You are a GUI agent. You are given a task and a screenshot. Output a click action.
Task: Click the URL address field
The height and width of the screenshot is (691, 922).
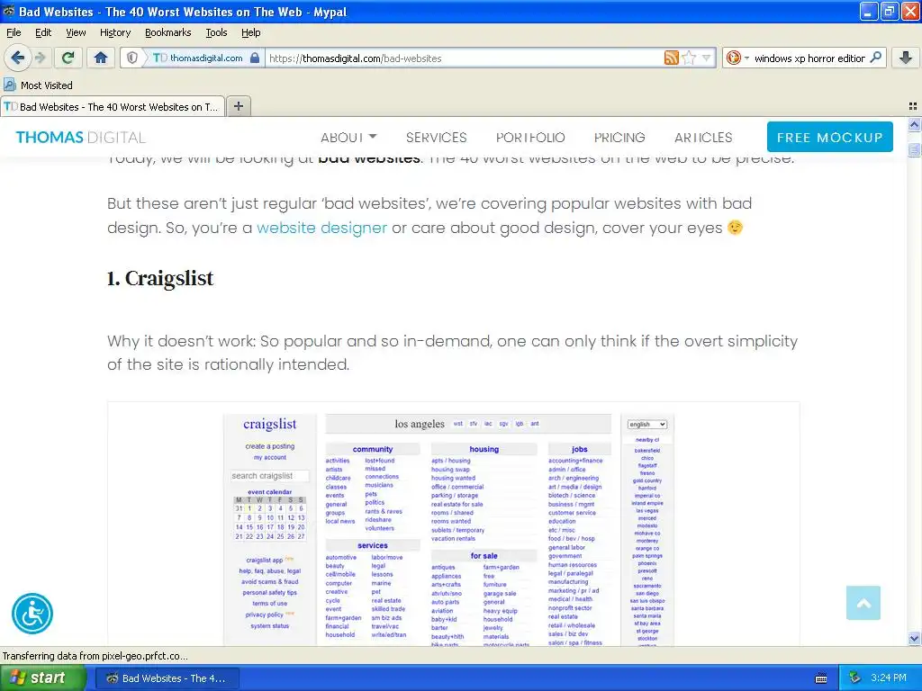pyautogui.click(x=464, y=58)
